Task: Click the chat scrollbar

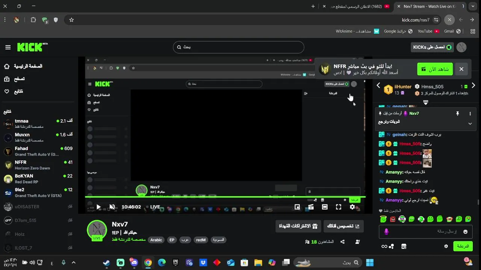Action: click(x=478, y=202)
